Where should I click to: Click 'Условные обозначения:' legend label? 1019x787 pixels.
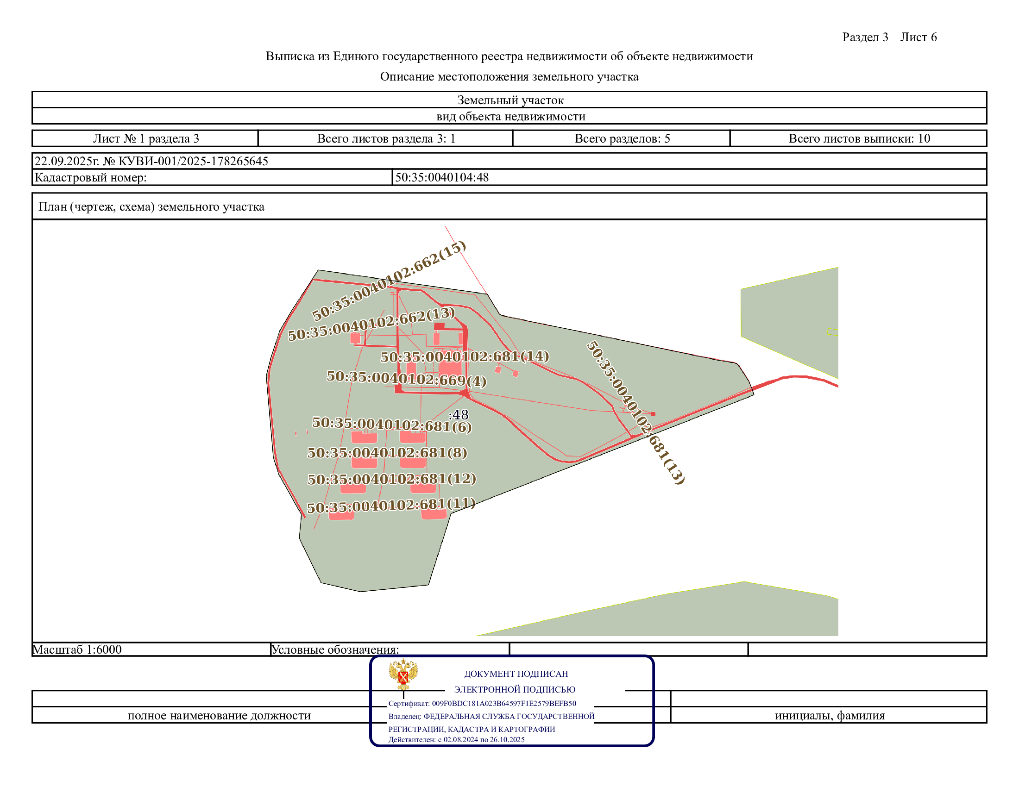point(335,650)
